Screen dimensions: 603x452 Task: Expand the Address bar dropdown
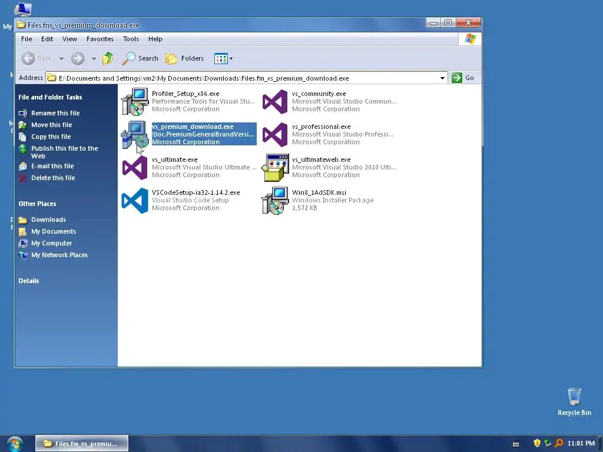pos(443,78)
